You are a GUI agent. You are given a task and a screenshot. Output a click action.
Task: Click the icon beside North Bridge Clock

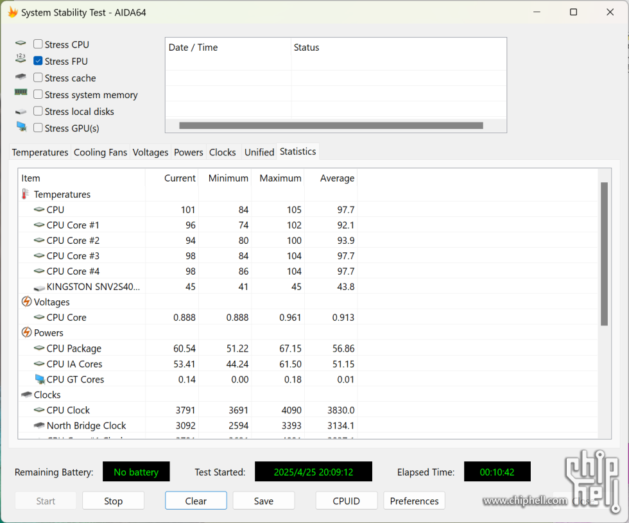pyautogui.click(x=39, y=425)
